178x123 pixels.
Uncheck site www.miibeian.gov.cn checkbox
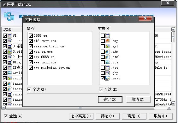coord(31,67)
